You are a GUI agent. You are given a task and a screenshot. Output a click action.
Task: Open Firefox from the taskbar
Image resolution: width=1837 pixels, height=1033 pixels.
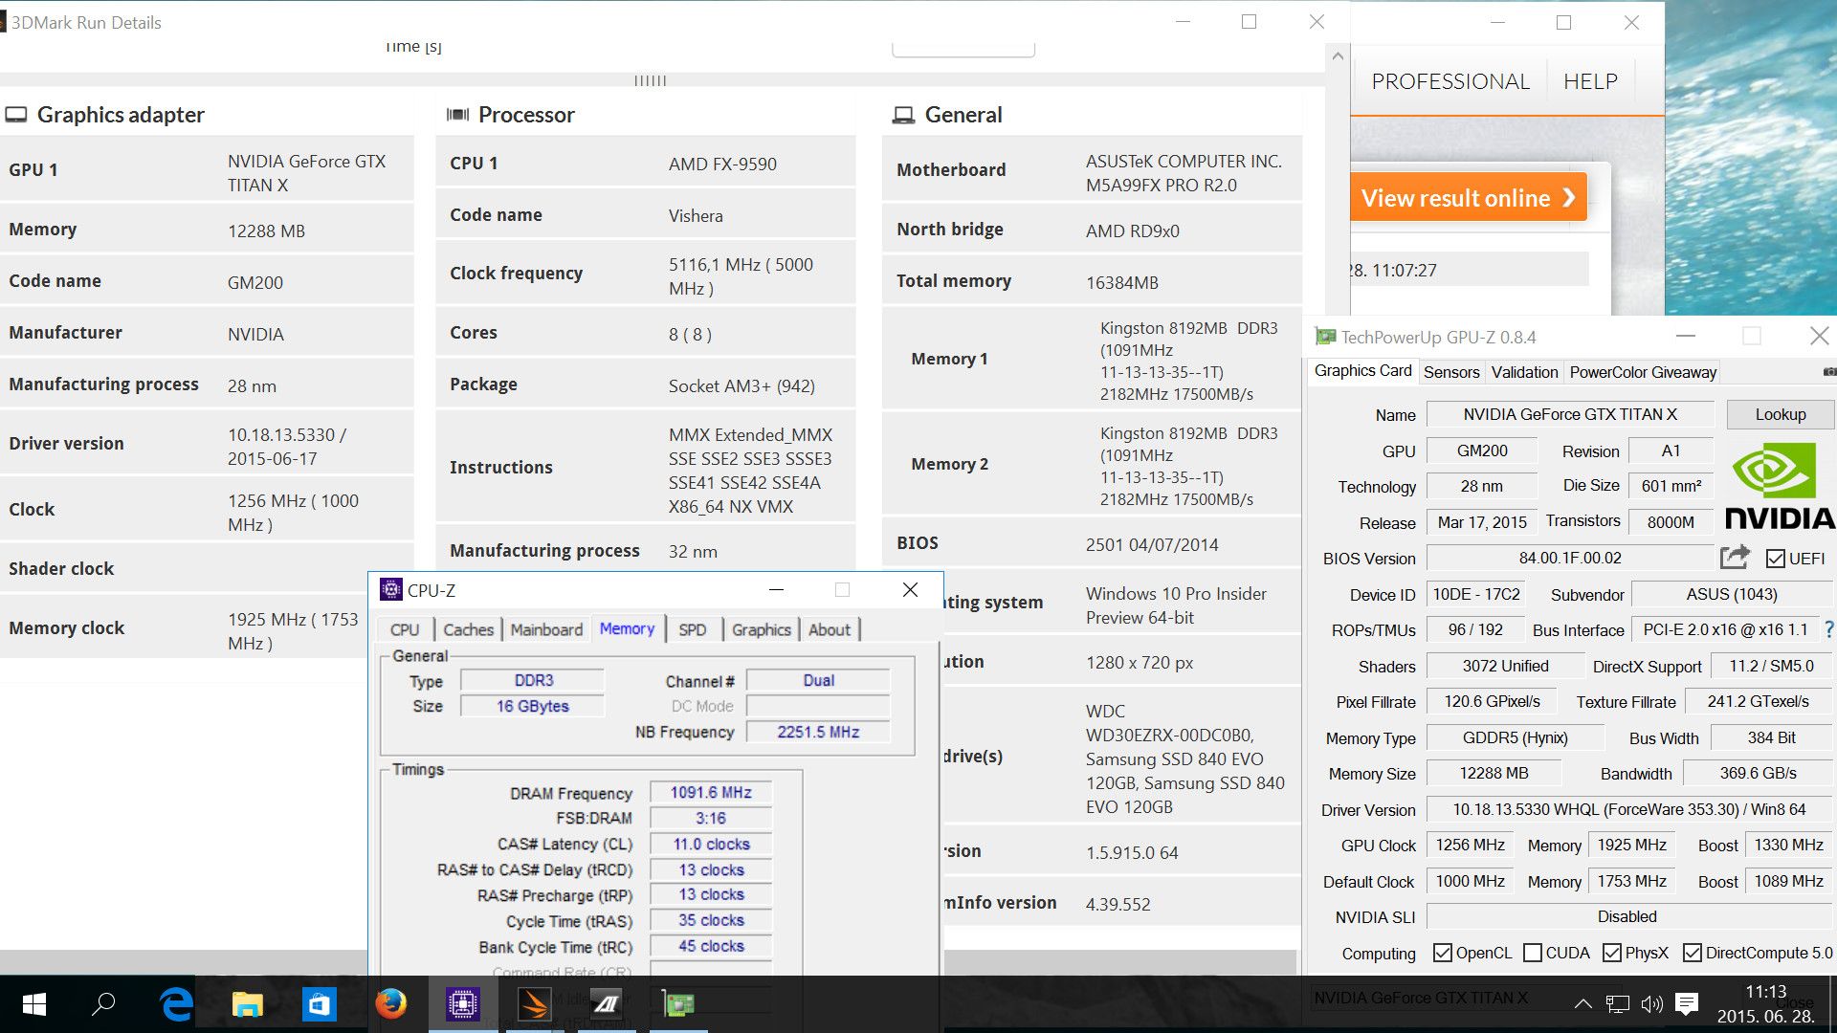click(390, 1004)
